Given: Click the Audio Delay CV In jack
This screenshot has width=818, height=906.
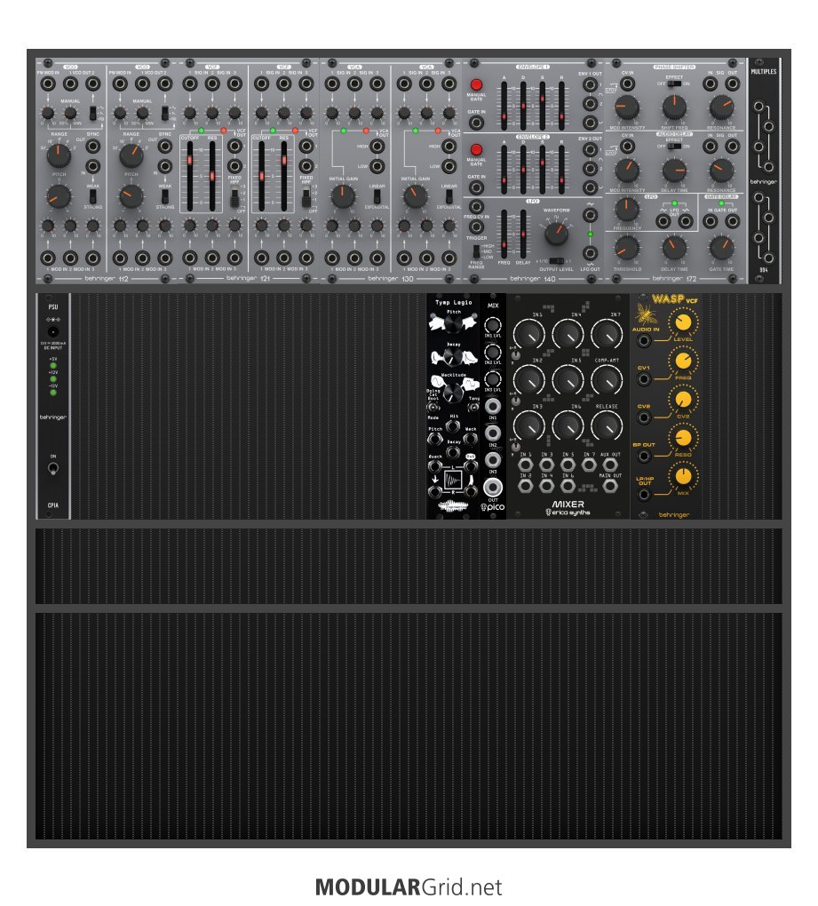Looking at the screenshot, I should 627,147.
